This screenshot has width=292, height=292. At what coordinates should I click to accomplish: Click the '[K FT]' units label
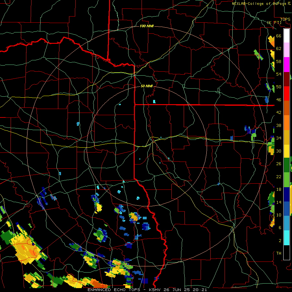[x=274, y=22]
